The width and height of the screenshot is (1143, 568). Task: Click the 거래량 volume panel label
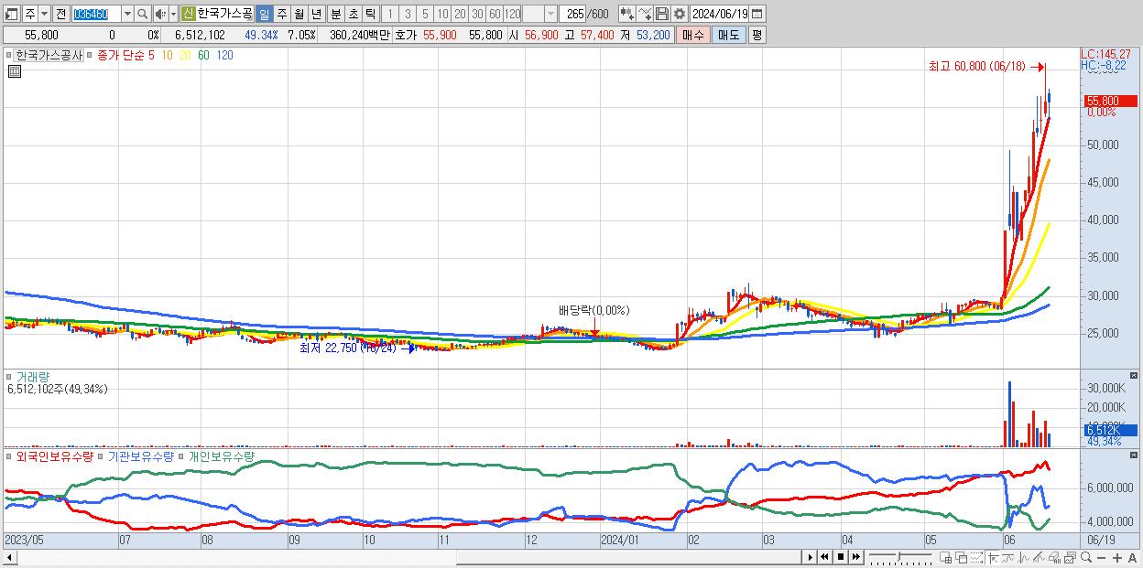point(33,376)
